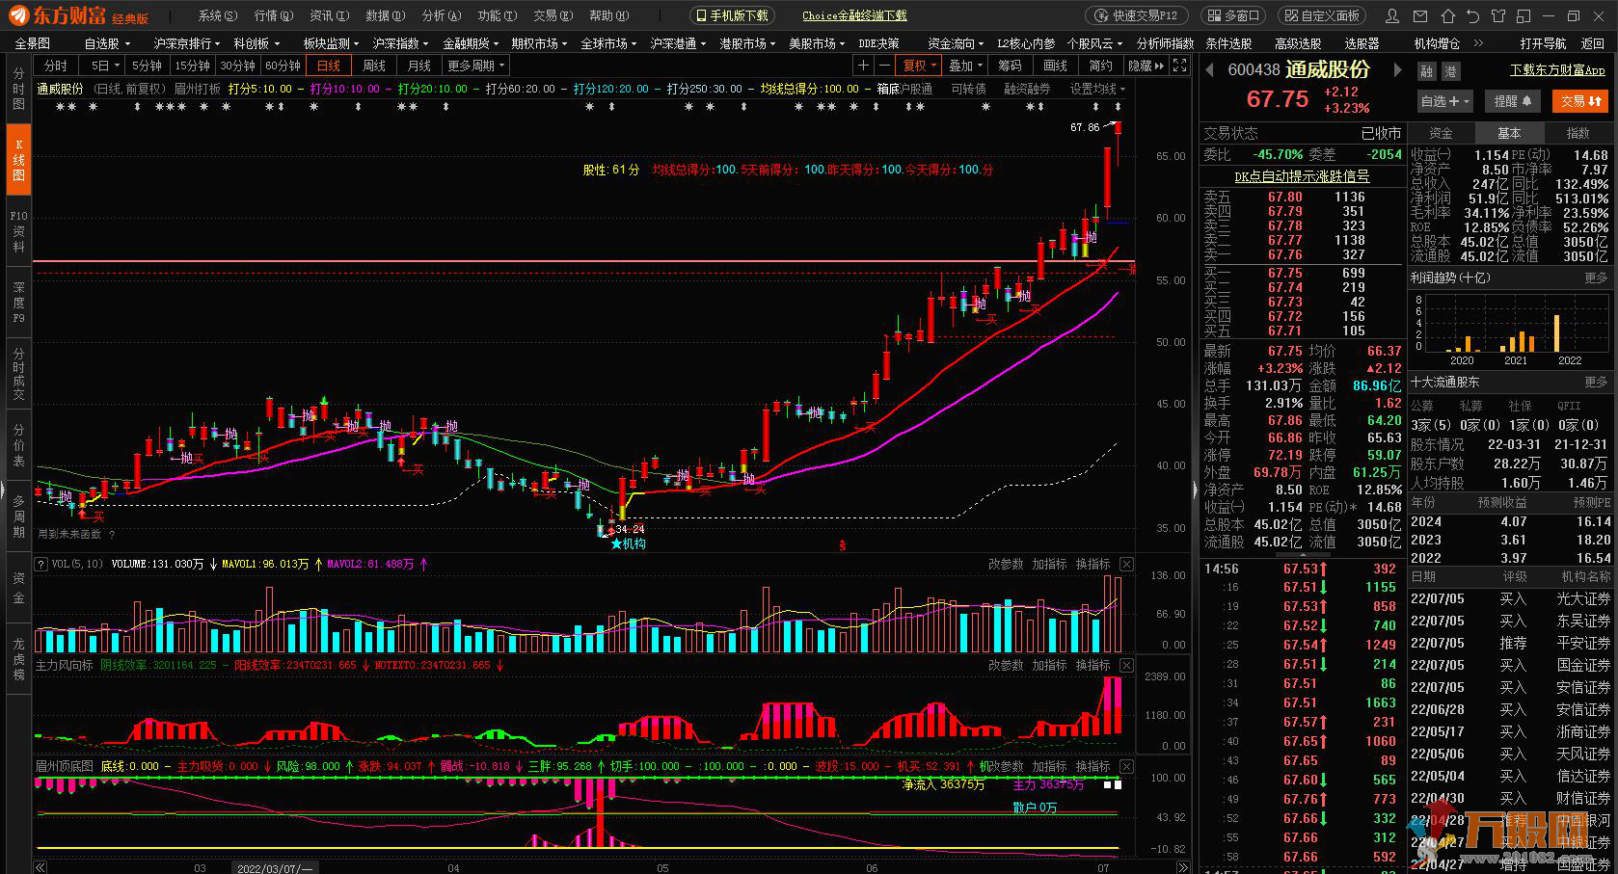The image size is (1618, 874).
Task: Close the 主力风向标 indicator panel
Action: [1126, 665]
